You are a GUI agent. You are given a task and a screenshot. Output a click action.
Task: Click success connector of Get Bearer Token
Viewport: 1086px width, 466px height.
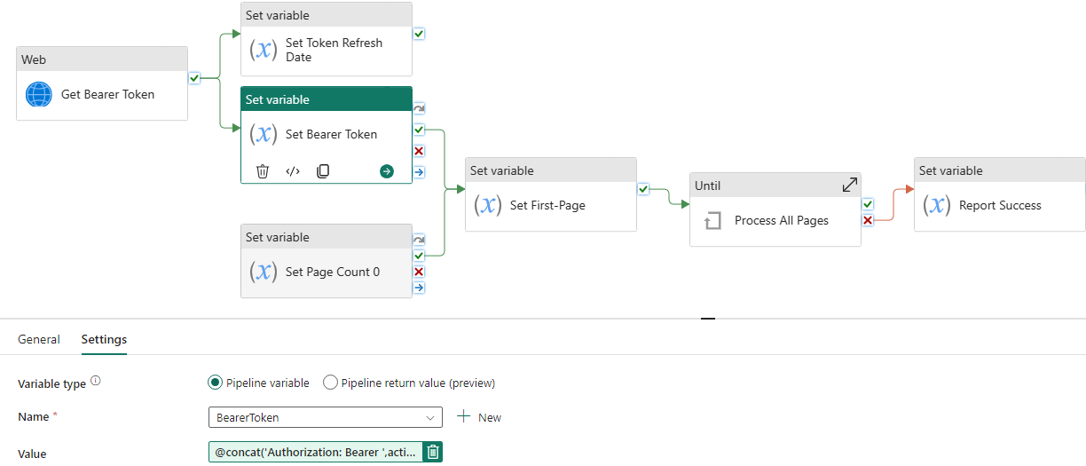pos(194,78)
